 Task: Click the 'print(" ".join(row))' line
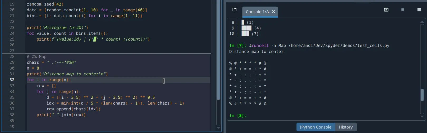(x=61, y=115)
